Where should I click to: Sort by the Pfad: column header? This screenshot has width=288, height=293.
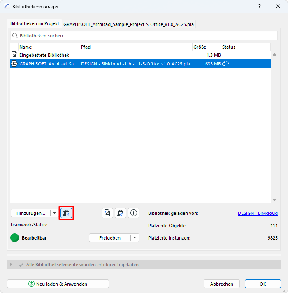click(136, 47)
